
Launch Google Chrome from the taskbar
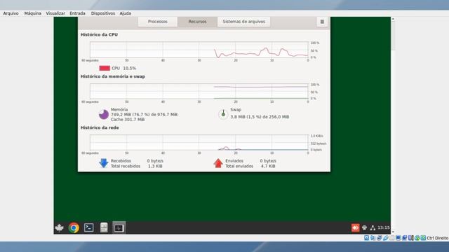point(74,227)
